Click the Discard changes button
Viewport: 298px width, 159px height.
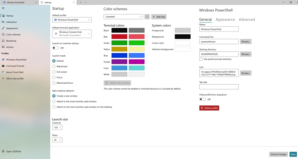coord(278,154)
